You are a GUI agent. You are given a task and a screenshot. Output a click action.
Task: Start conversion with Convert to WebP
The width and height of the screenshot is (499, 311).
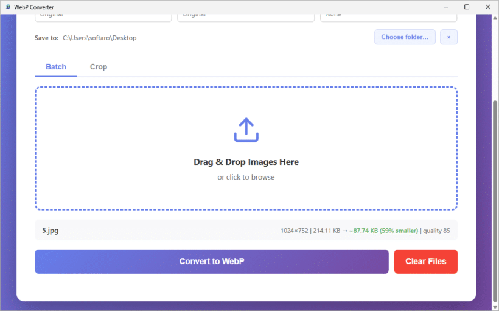(212, 261)
